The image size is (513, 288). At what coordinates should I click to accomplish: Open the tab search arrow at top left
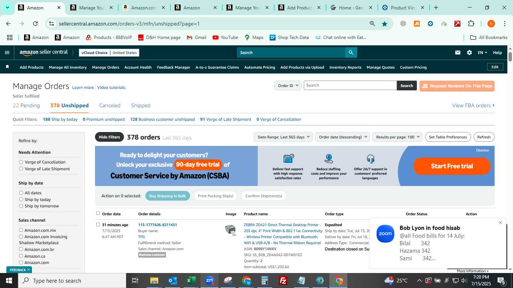7,7
